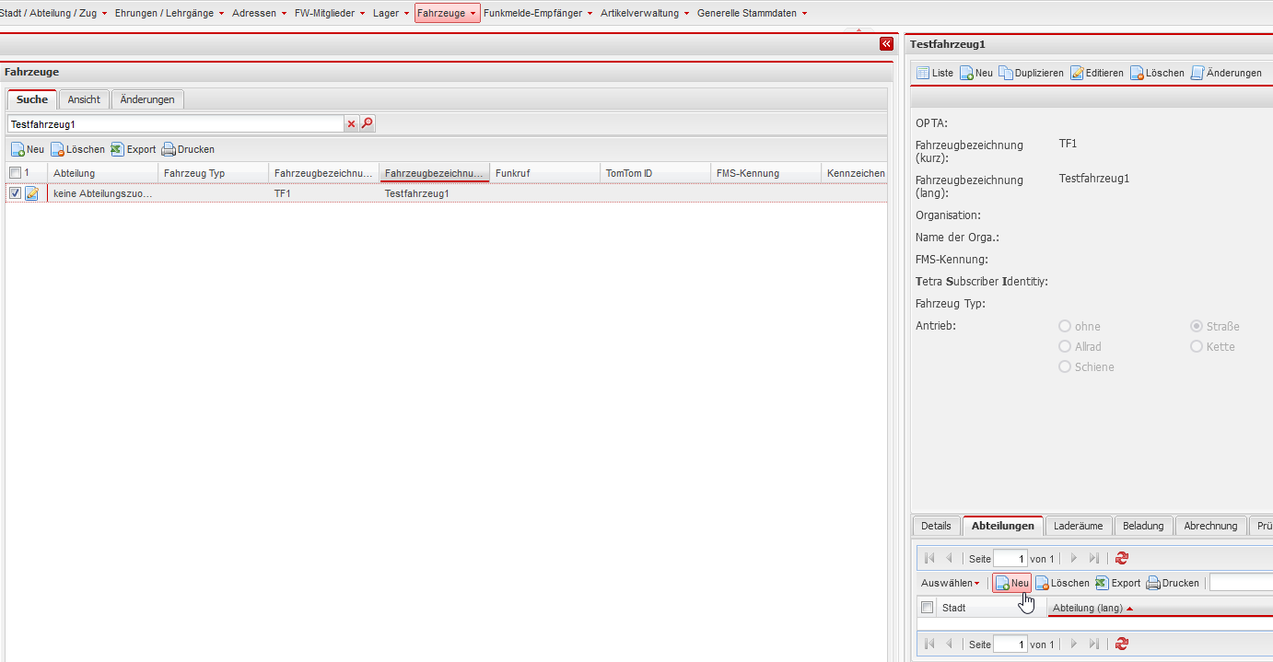Uncheck the TF1 row checkbox
1273x662 pixels.
coord(15,193)
